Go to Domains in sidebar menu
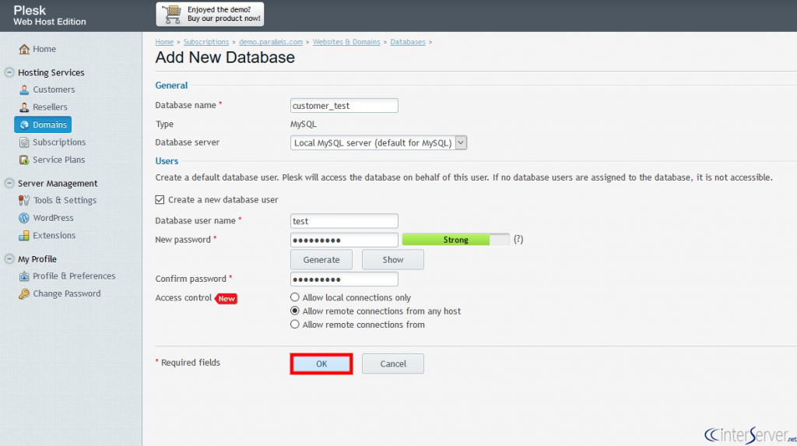Screen dimensions: 797x446 [x=49, y=125]
